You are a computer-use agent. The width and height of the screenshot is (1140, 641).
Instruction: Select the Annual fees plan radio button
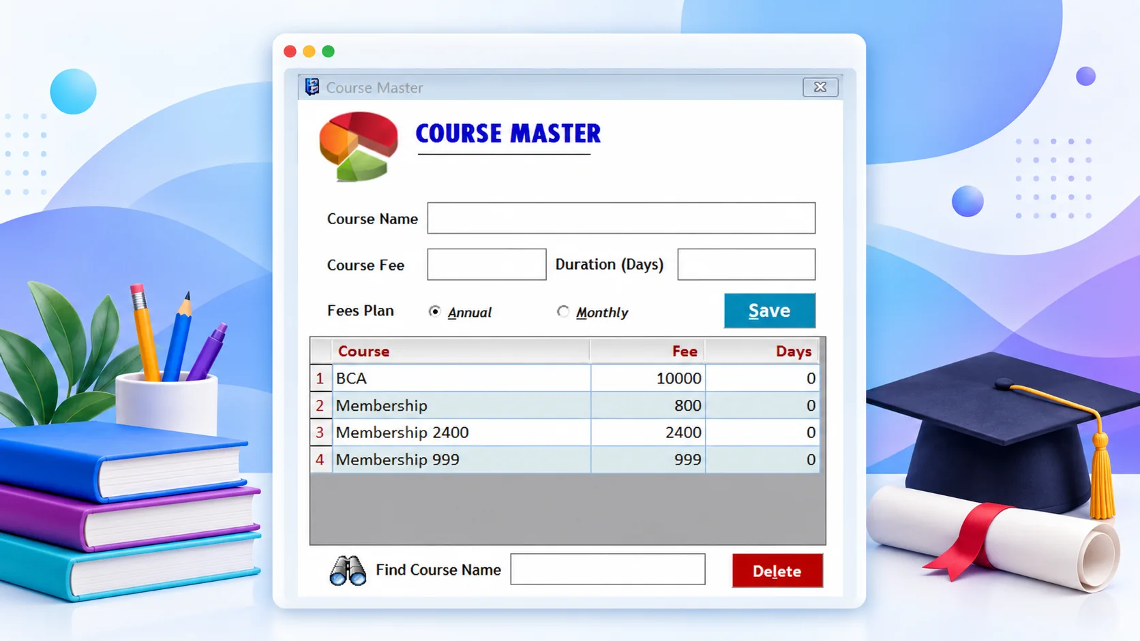click(434, 311)
